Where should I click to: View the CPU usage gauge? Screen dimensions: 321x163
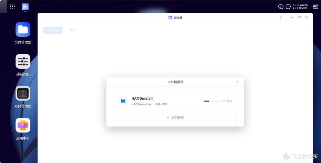coord(281,7)
